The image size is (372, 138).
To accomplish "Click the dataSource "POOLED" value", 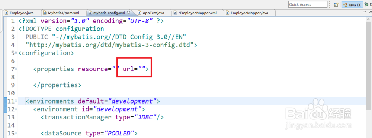I will coord(119,134).
